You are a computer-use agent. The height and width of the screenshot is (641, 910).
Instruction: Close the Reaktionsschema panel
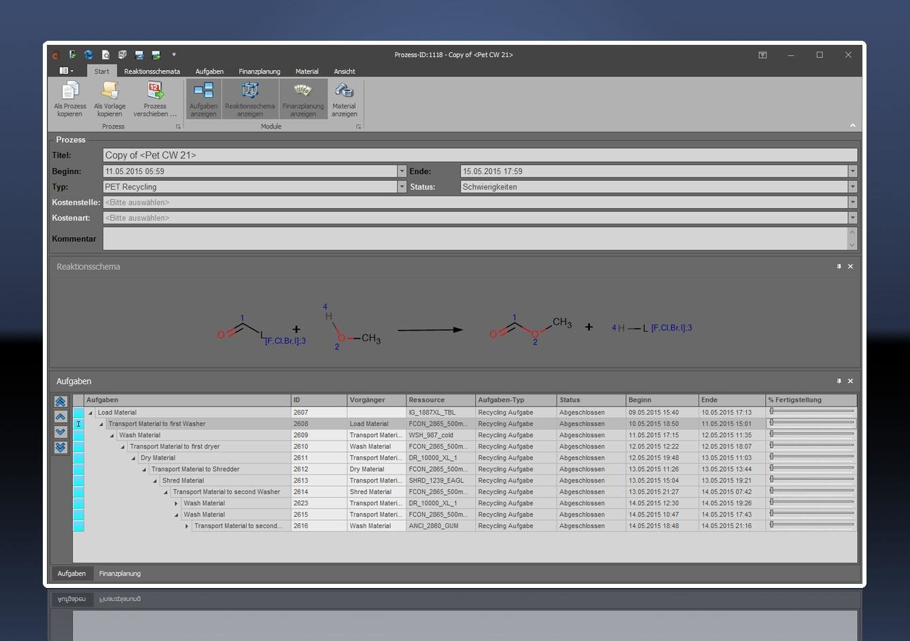850,266
